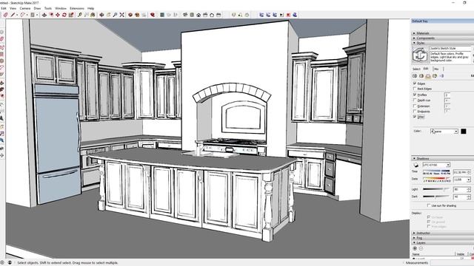Open the Draw menu
474x266 pixels.
tap(37, 8)
